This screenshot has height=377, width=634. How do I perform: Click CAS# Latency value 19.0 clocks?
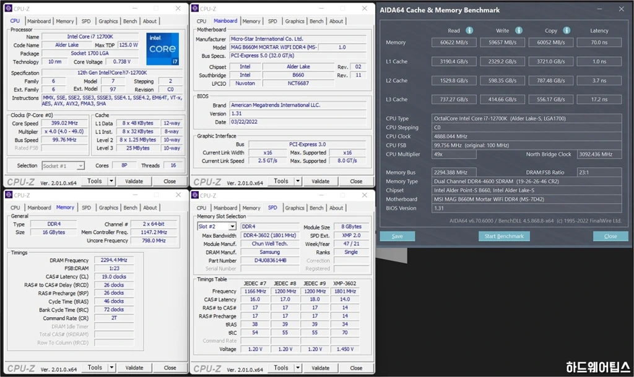pos(114,277)
